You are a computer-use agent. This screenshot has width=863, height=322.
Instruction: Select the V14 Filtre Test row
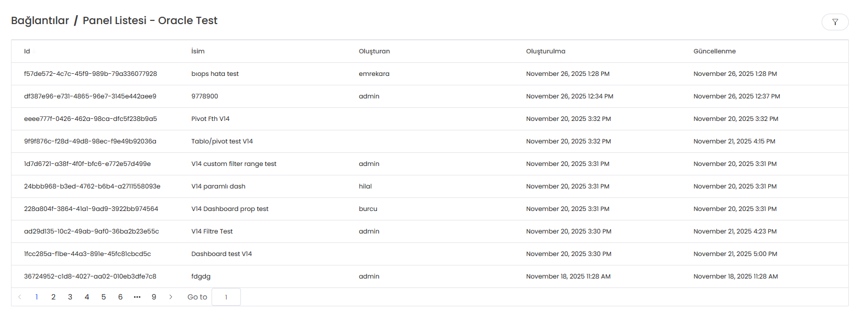212,231
